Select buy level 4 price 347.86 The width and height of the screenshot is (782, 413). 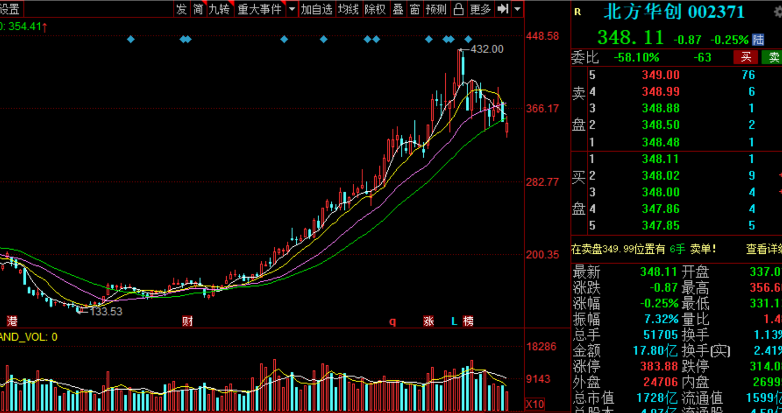[660, 209]
